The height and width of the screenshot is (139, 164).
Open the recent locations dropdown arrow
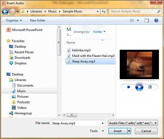18,12
